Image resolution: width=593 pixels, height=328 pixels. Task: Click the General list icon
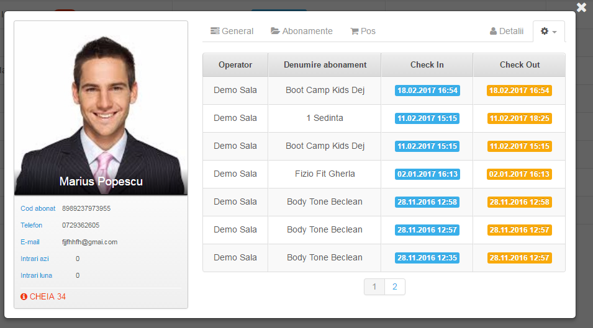pyautogui.click(x=215, y=31)
